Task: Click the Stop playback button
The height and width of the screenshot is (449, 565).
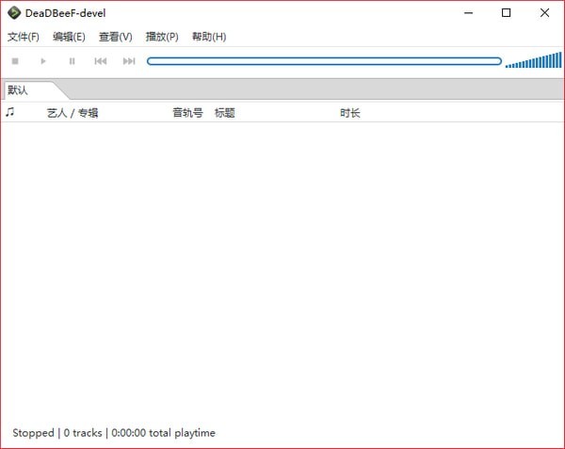Action: pos(15,61)
